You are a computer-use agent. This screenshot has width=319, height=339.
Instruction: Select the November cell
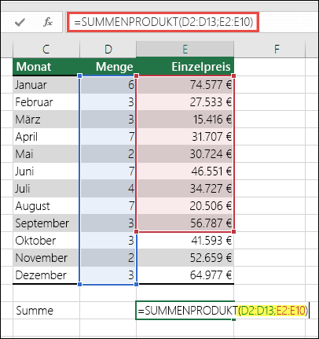(46, 258)
